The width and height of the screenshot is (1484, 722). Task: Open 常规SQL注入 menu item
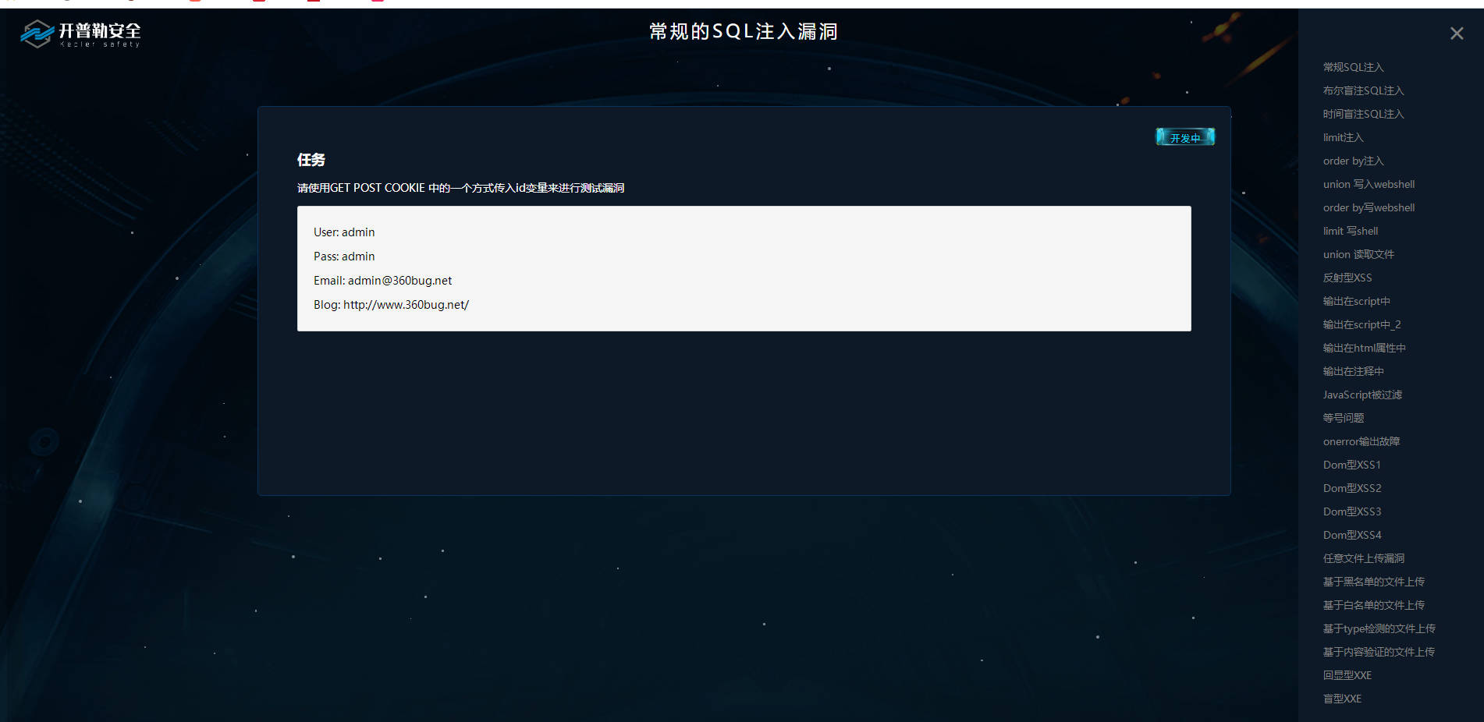[1353, 67]
